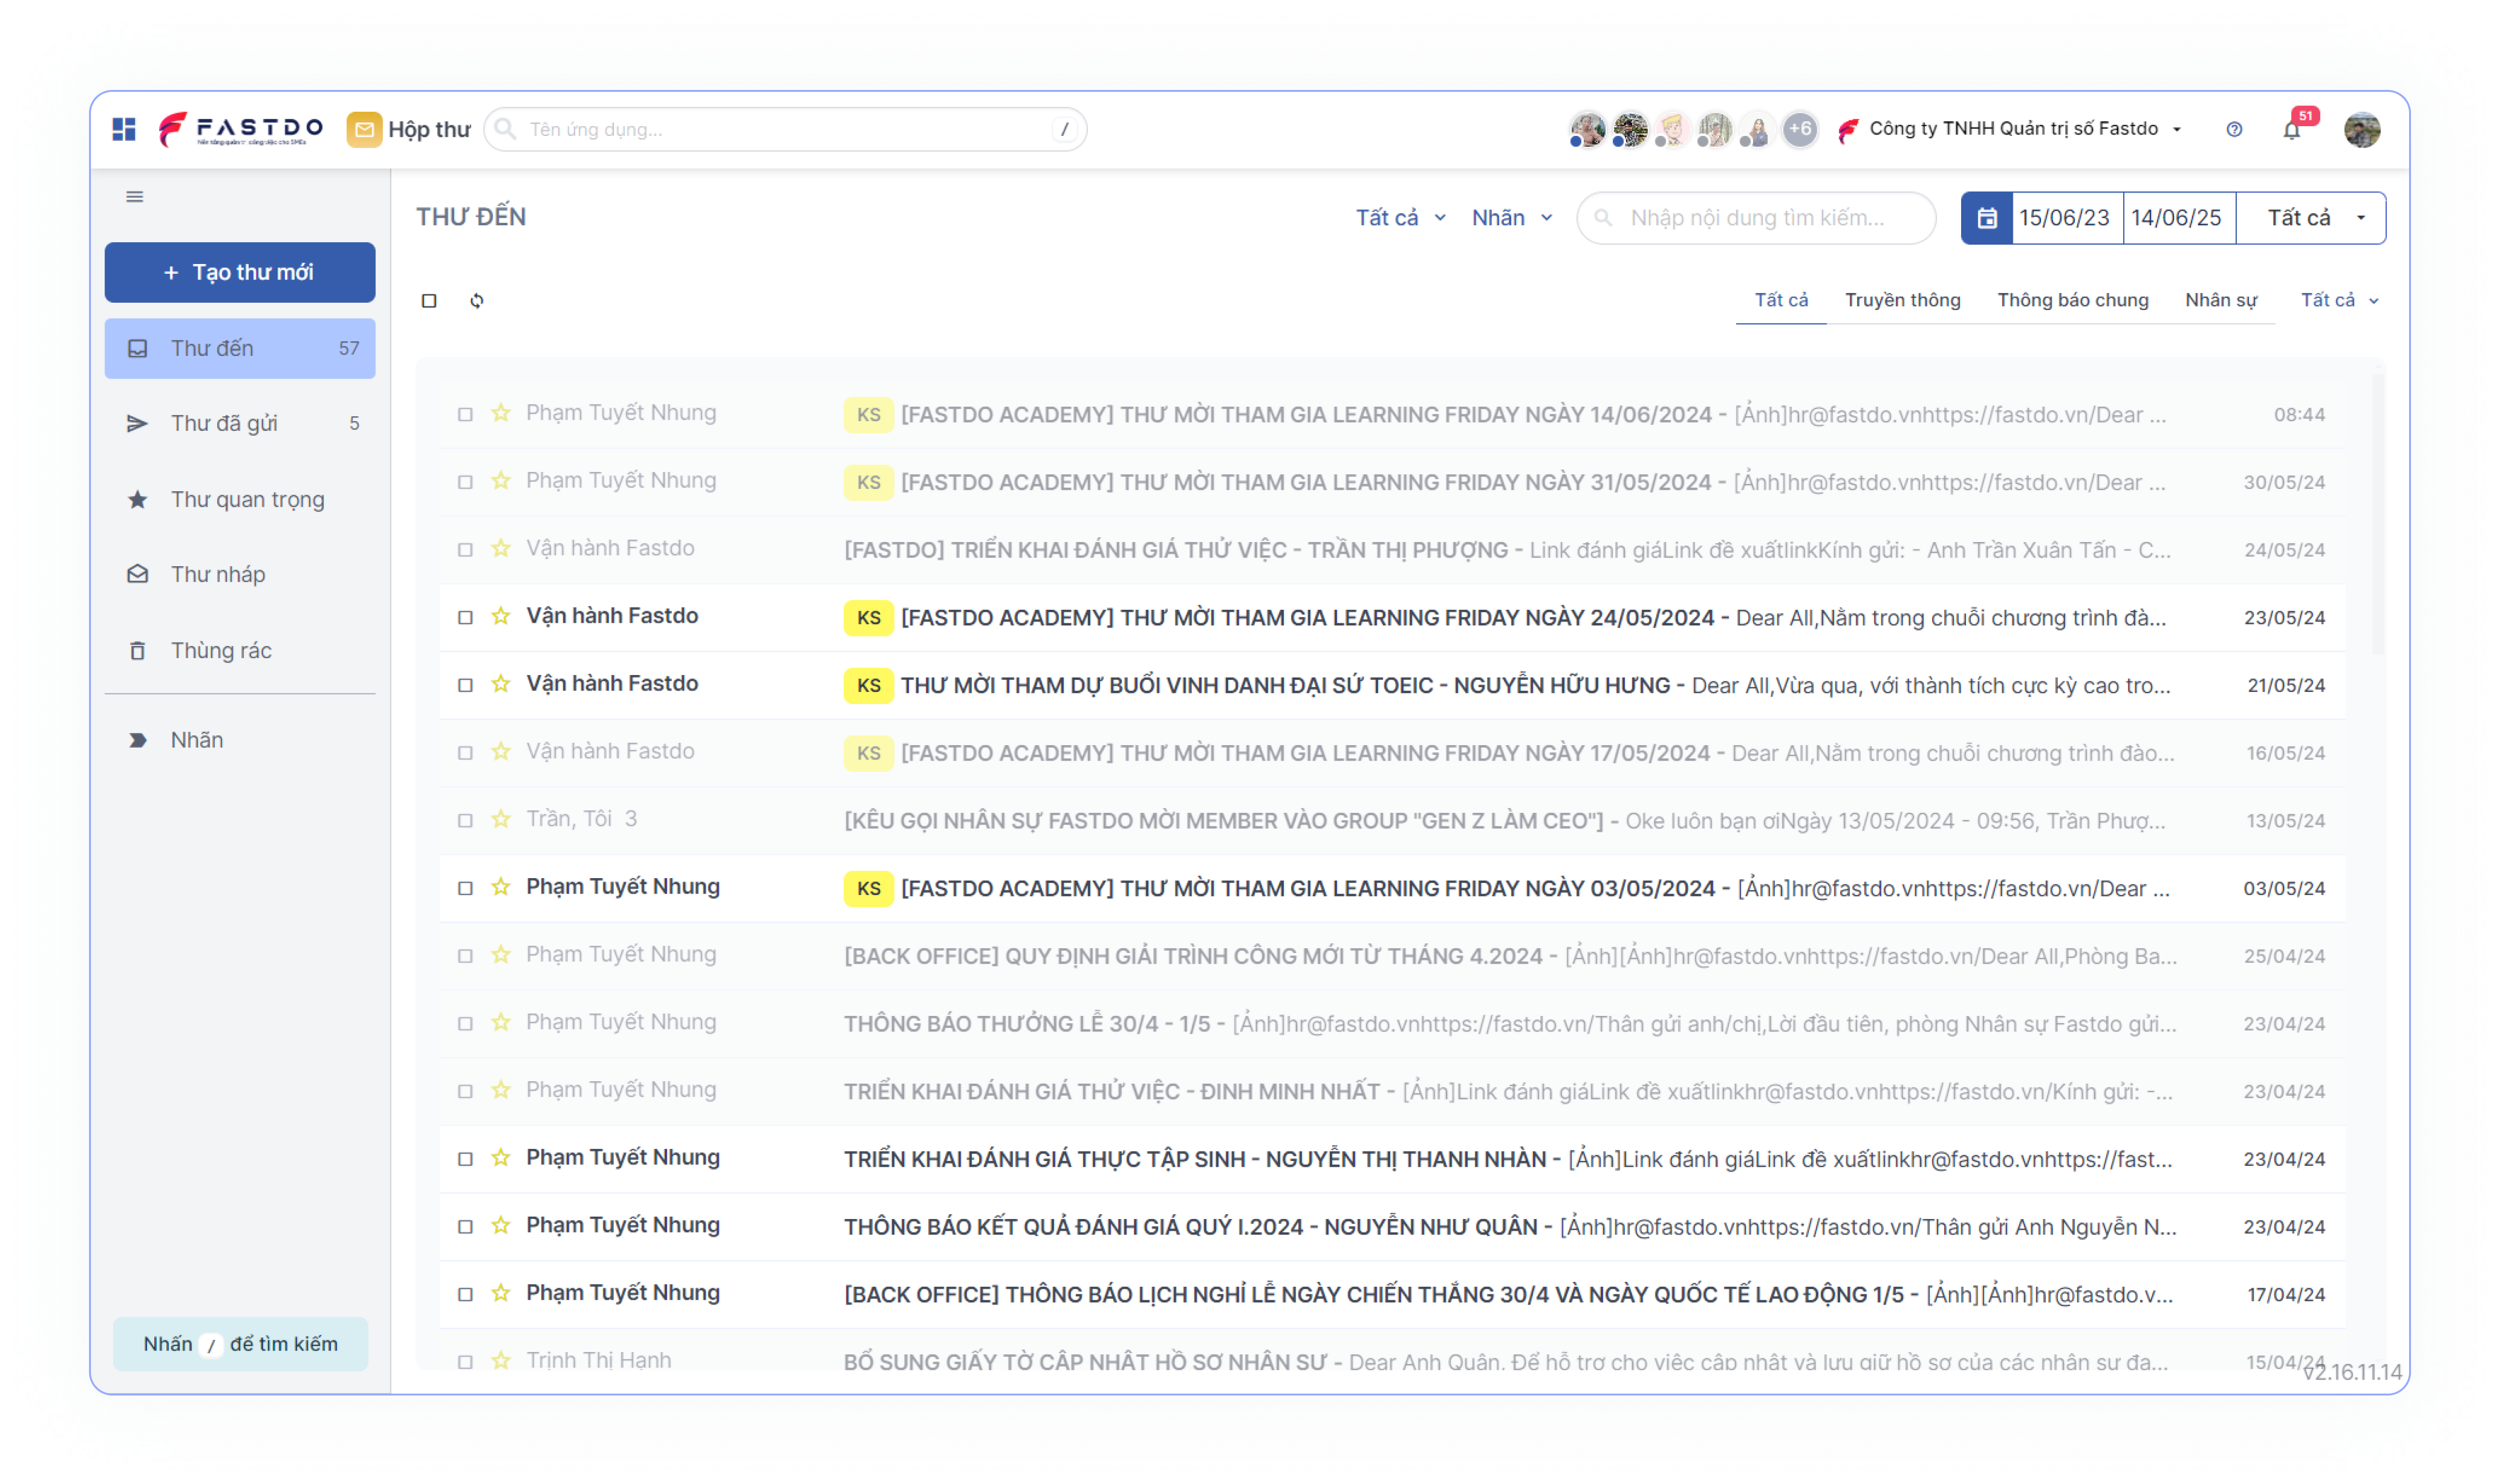Switch to the Thông báo chung tab
The height and width of the screenshot is (1484, 2500).
coord(2072,300)
